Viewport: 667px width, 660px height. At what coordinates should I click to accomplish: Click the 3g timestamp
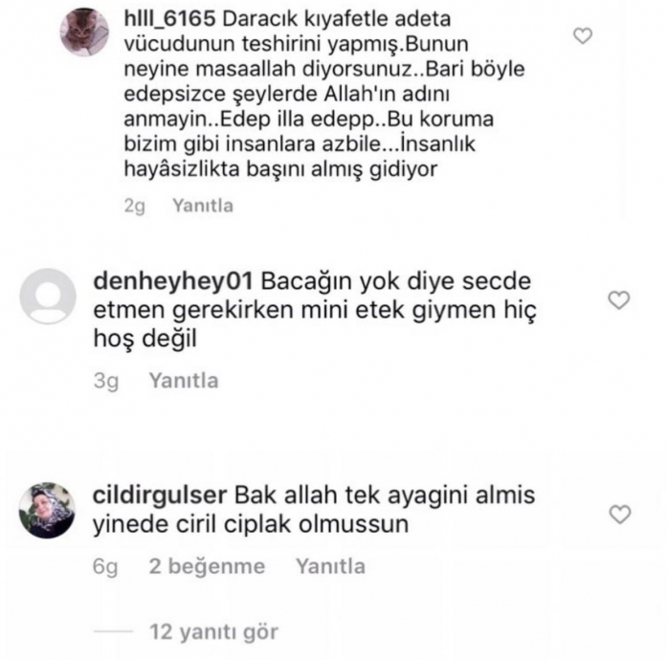tap(106, 381)
